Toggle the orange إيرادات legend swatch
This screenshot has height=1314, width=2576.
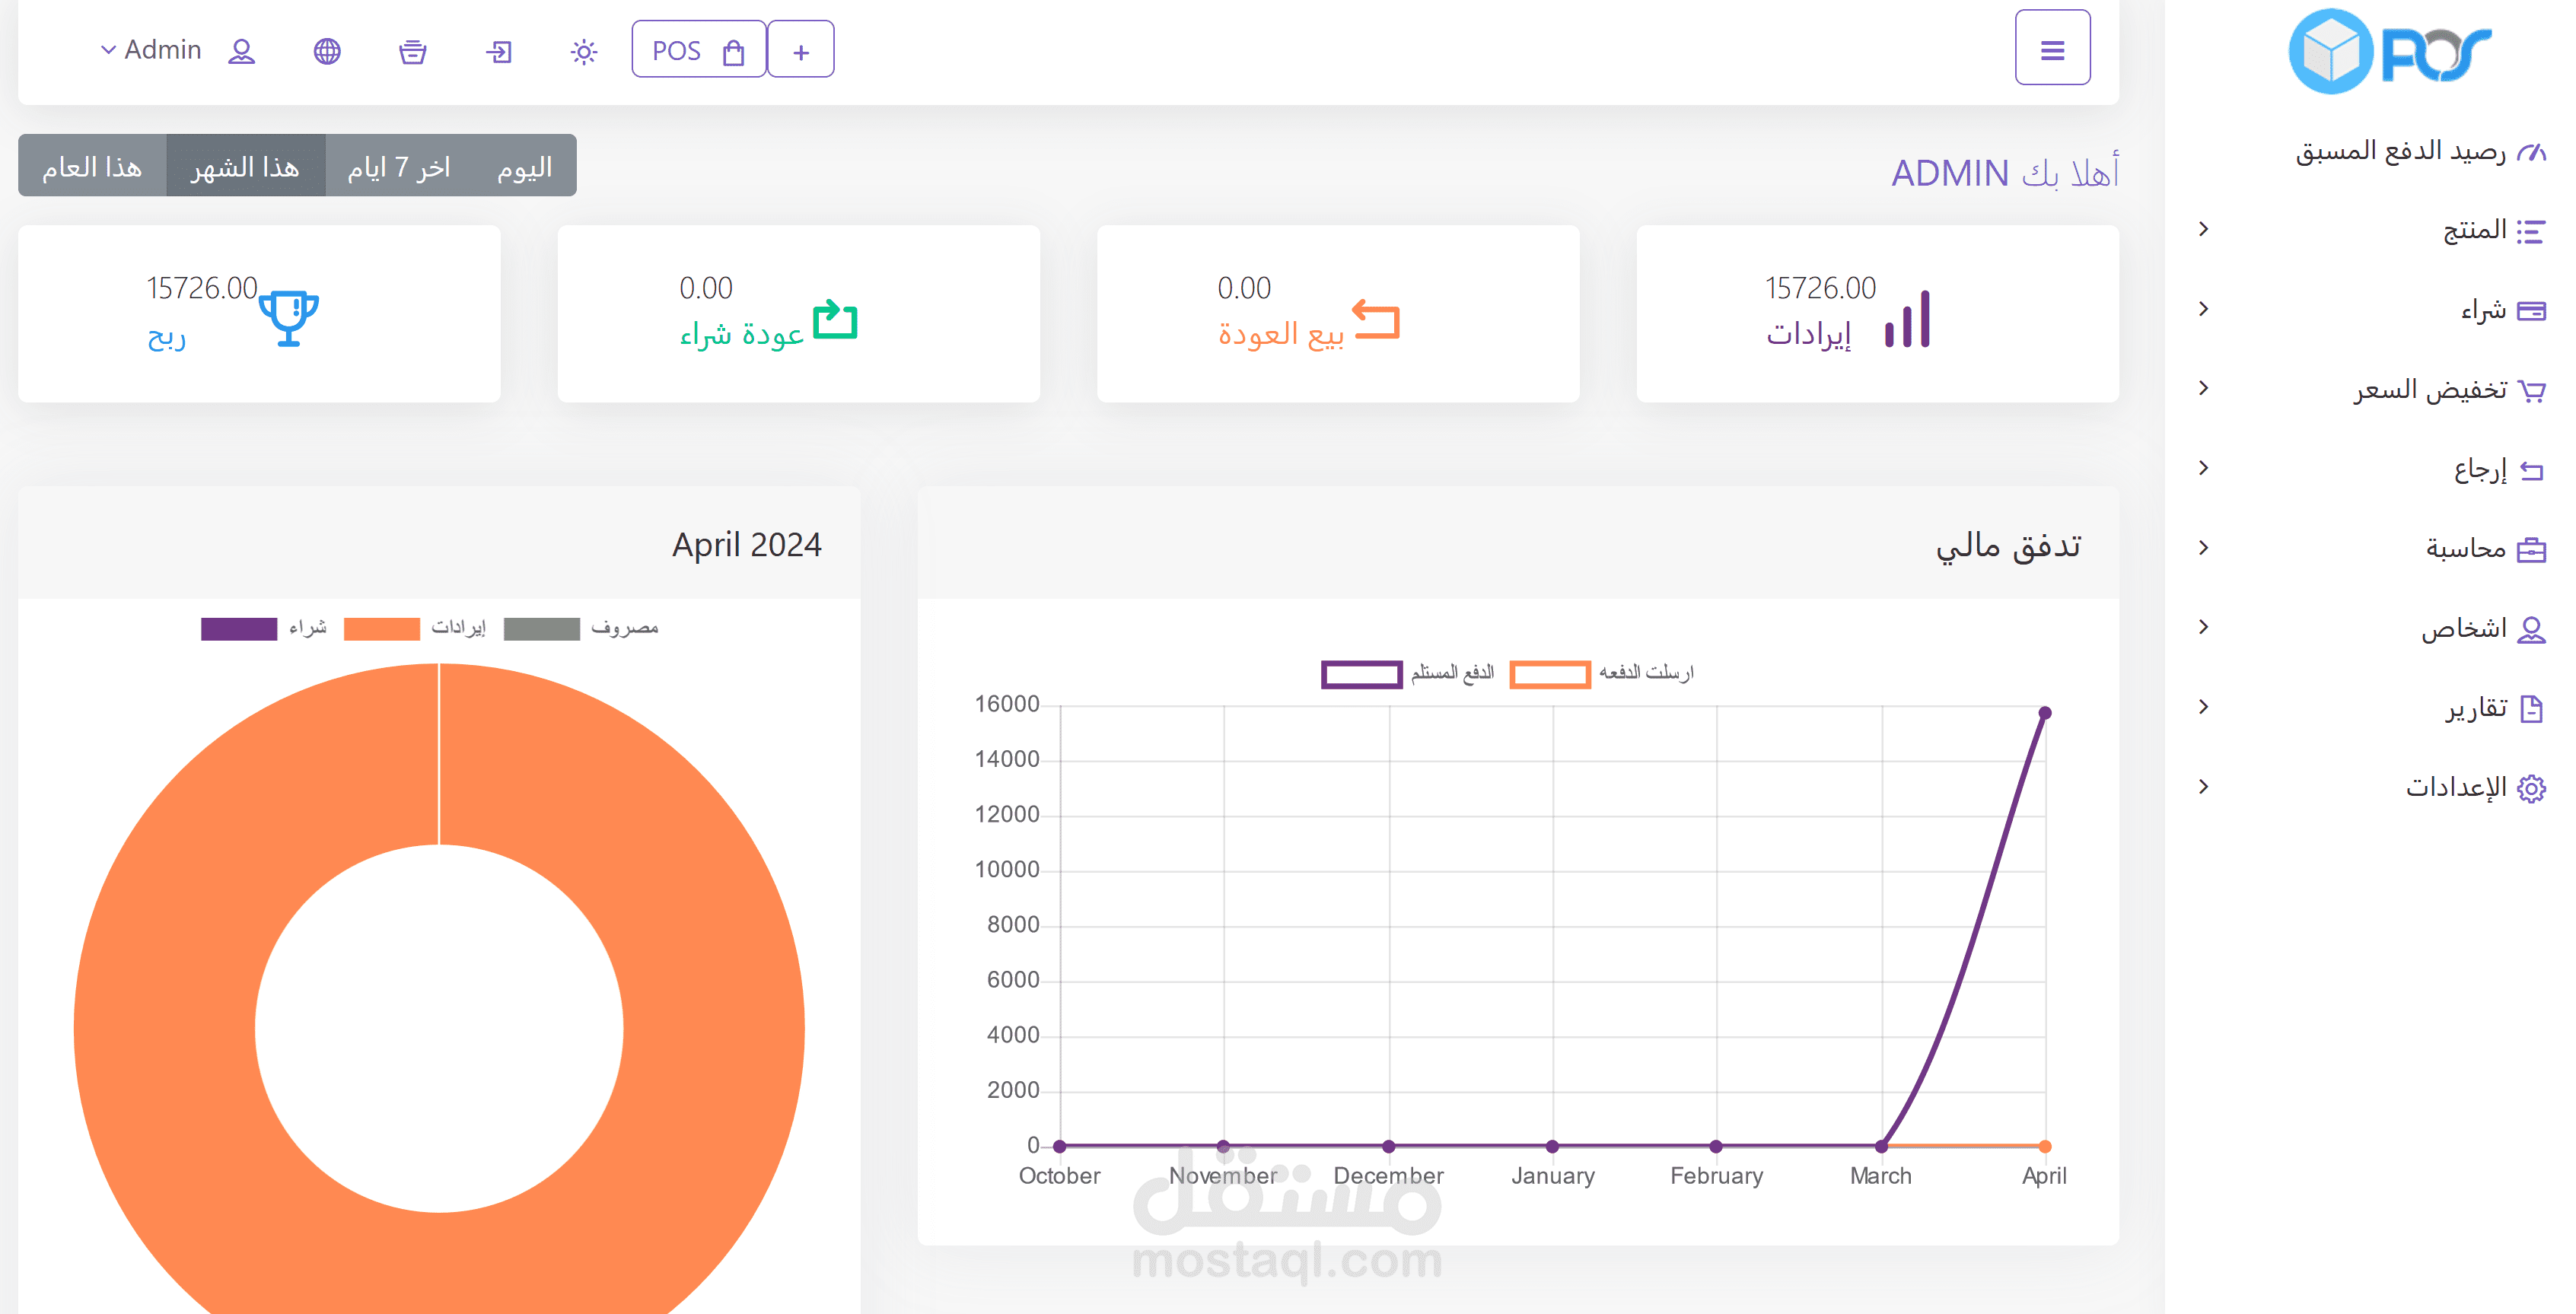(x=381, y=628)
